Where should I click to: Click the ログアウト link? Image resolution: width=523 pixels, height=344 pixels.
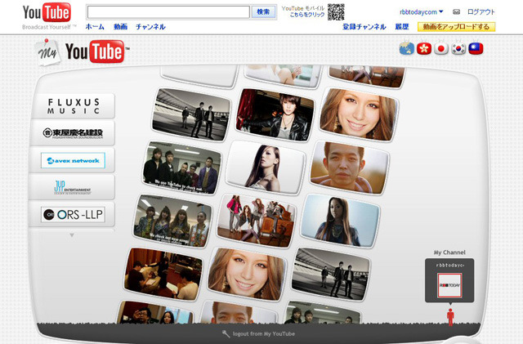481,12
